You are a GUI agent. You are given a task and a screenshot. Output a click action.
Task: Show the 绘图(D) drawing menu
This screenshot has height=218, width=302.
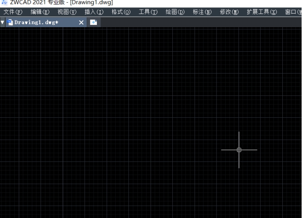(x=175, y=12)
